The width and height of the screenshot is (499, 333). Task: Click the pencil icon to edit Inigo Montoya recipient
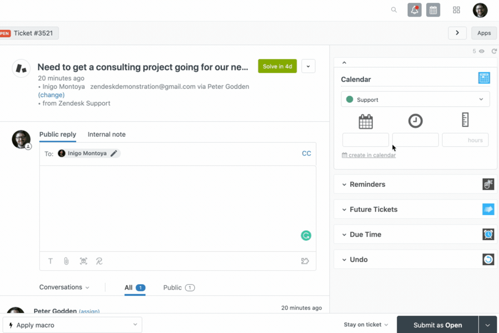point(114,153)
